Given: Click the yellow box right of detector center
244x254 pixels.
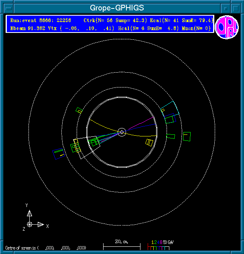Looking at the screenshot, I should (x=149, y=142).
